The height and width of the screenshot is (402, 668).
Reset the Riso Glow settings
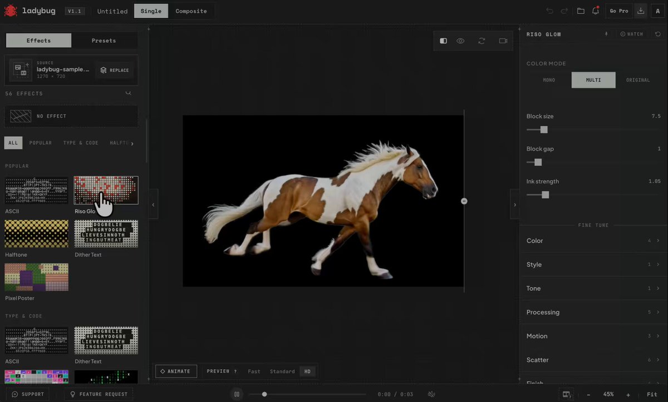tap(658, 34)
